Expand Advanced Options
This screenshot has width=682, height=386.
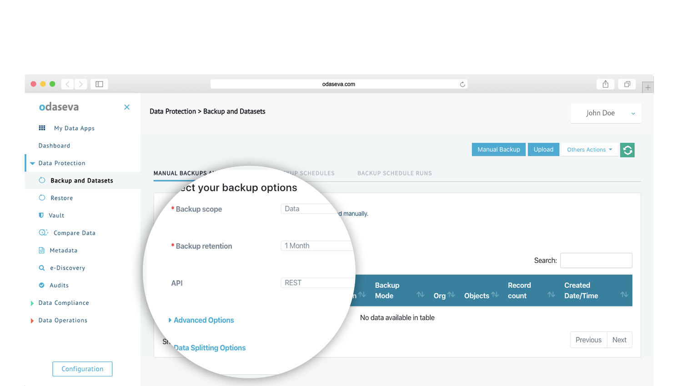point(201,320)
